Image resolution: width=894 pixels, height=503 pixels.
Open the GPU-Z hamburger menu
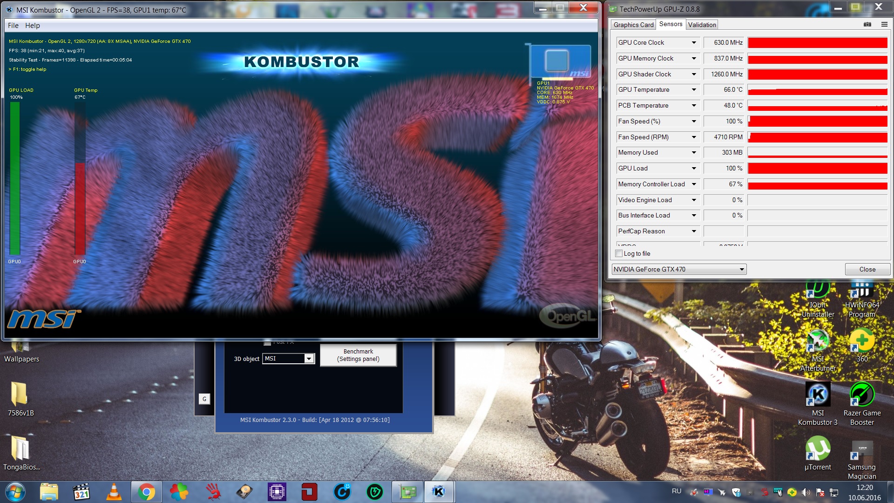pos(884,24)
